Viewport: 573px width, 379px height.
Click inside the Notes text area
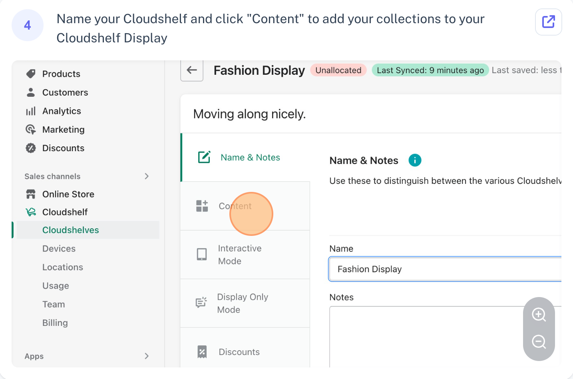[445, 337]
